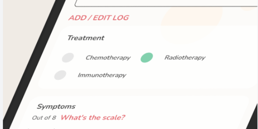
Task: Click the word "LOG" in the red heading
Action: 120,18
